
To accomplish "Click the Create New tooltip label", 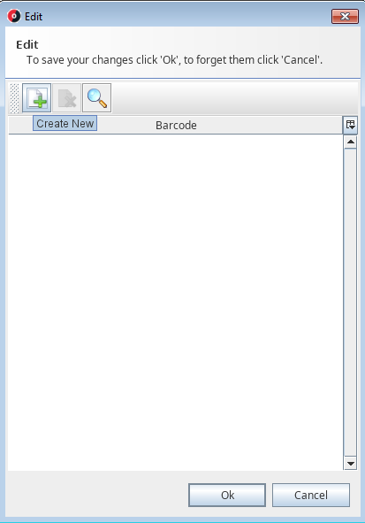I will [x=65, y=123].
